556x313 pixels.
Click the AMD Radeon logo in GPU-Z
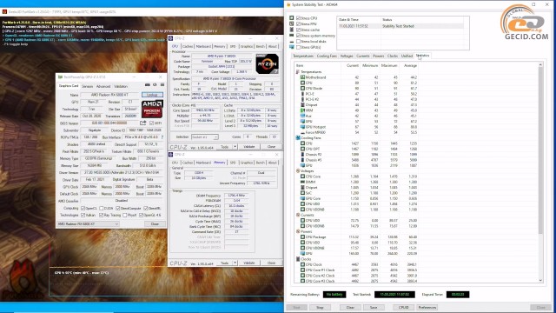[152, 109]
